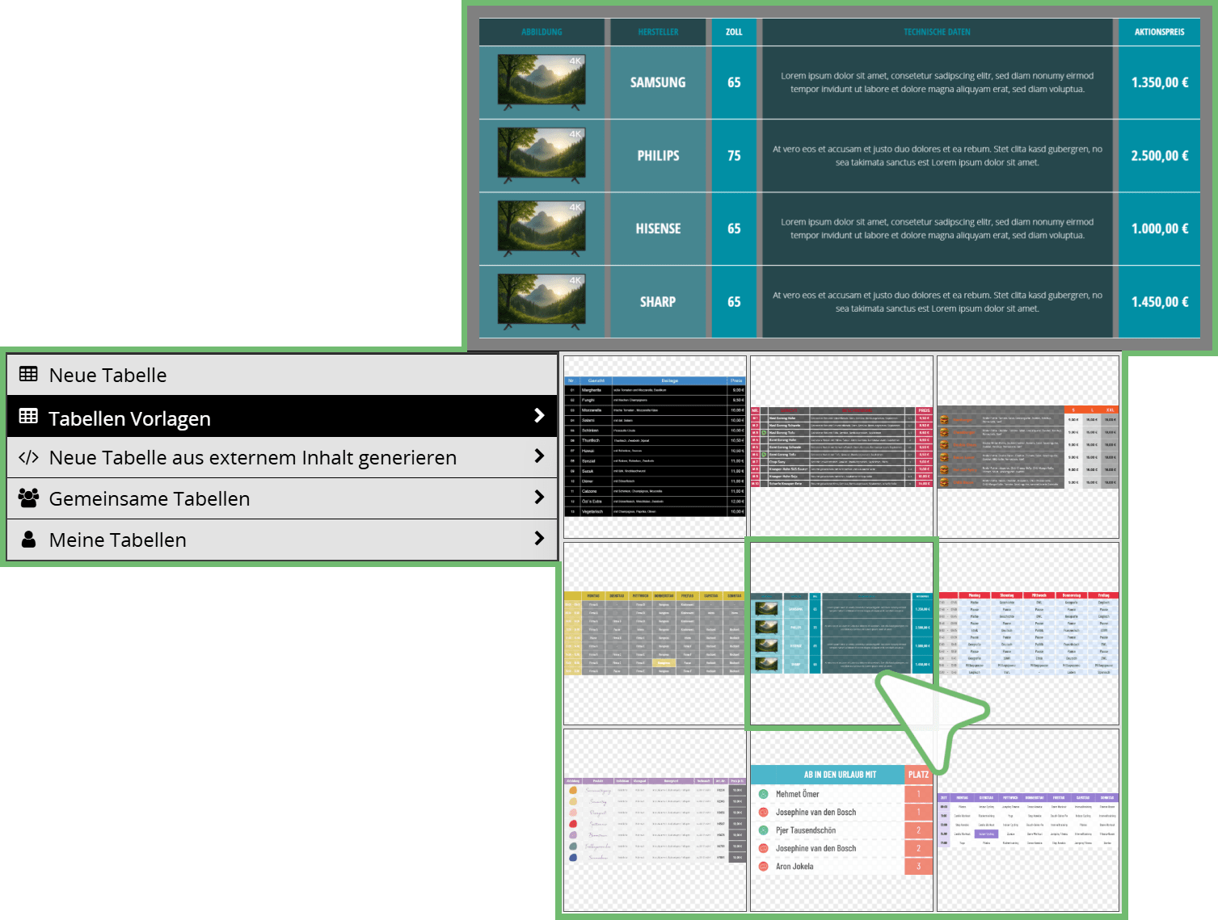Viewport: 1218px width, 920px height.
Task: Click the price 1.350,00 €
Action: pyautogui.click(x=1159, y=82)
